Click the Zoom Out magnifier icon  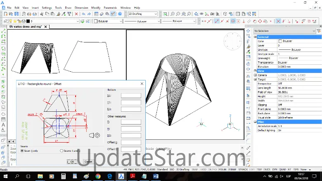point(178,14)
